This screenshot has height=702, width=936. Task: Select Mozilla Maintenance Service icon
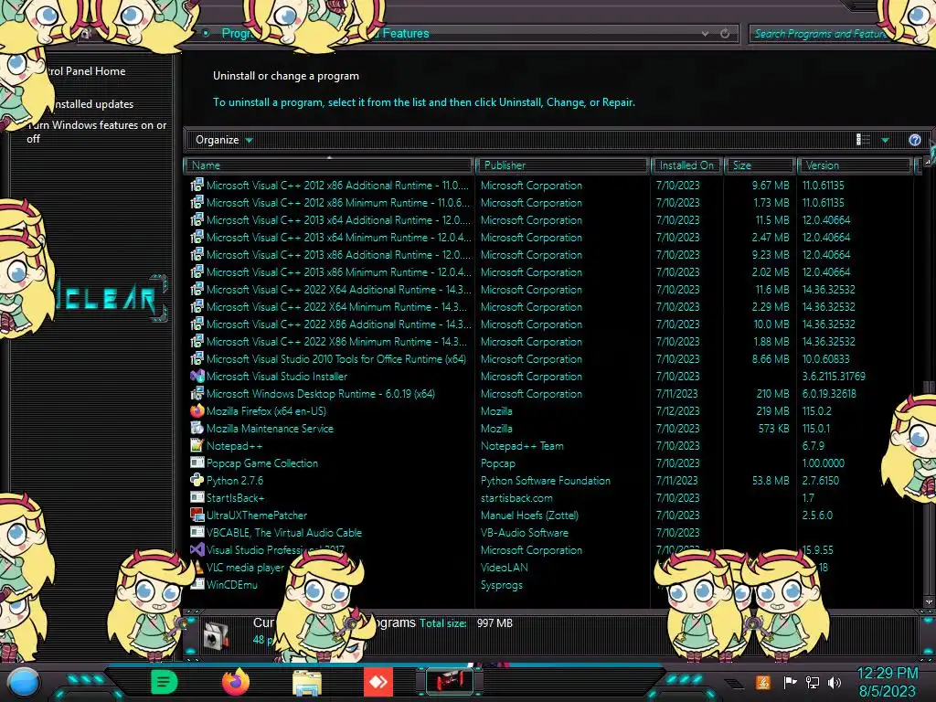197,428
